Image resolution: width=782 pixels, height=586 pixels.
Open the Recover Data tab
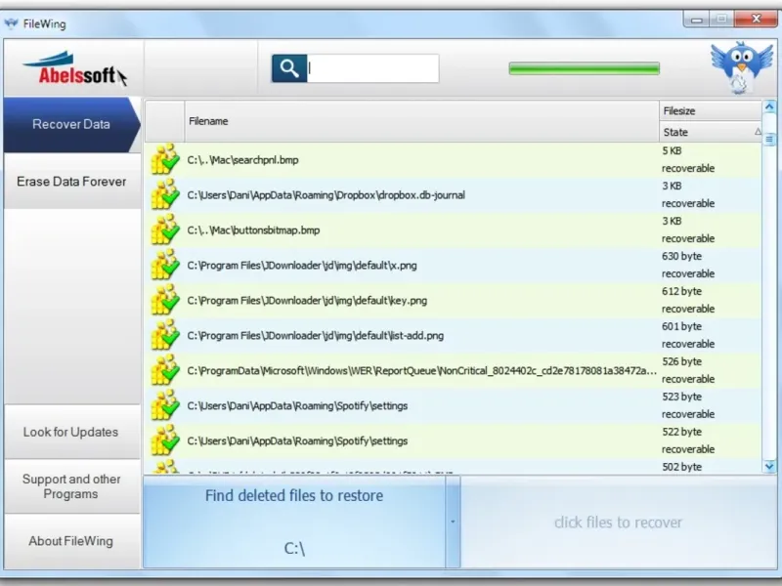tap(71, 125)
